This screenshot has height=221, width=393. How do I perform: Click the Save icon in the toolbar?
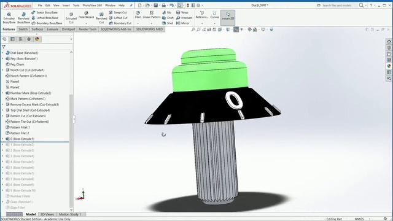click(x=155, y=6)
